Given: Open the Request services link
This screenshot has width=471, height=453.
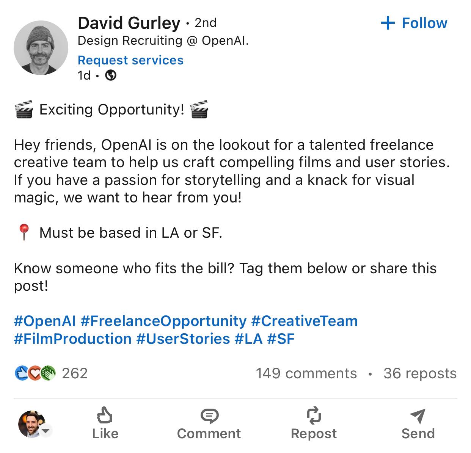Looking at the screenshot, I should (130, 60).
